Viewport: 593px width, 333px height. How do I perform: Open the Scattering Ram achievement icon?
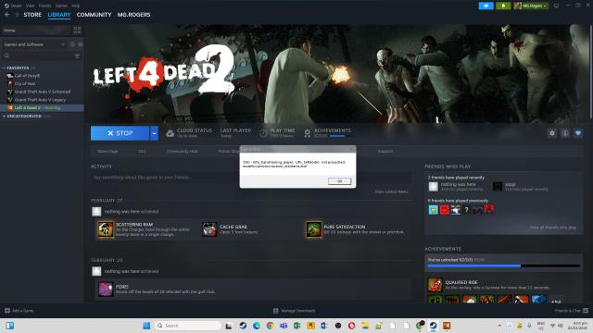pos(106,229)
